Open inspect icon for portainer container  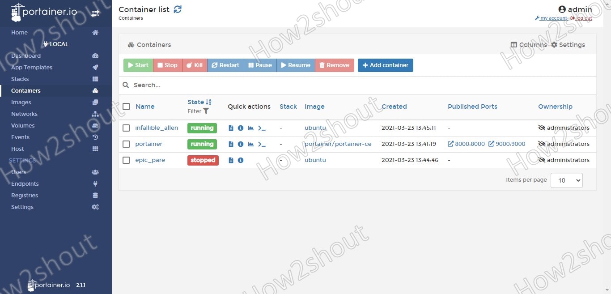tap(241, 144)
